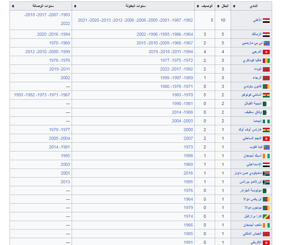The height and width of the screenshot is (245, 282).
Task: Open 1982 in الأهلي title years
Action: 188,20
